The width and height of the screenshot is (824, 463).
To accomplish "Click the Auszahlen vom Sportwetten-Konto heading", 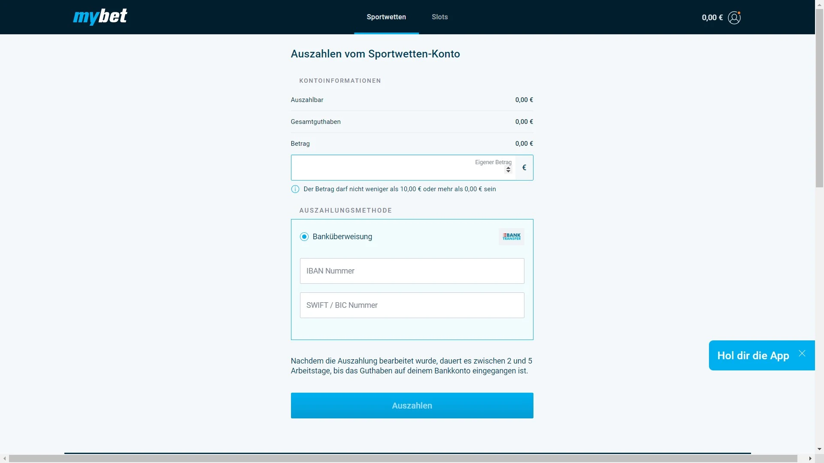I will point(375,54).
